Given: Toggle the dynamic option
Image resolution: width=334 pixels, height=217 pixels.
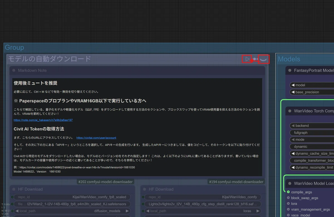Looking at the screenshot, I should pos(312,146).
